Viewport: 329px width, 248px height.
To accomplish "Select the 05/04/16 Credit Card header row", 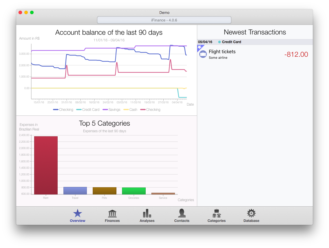I will 255,42.
